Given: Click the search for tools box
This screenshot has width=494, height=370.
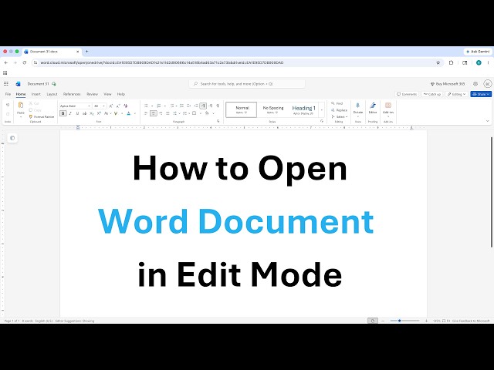Looking at the screenshot, I should point(247,84).
